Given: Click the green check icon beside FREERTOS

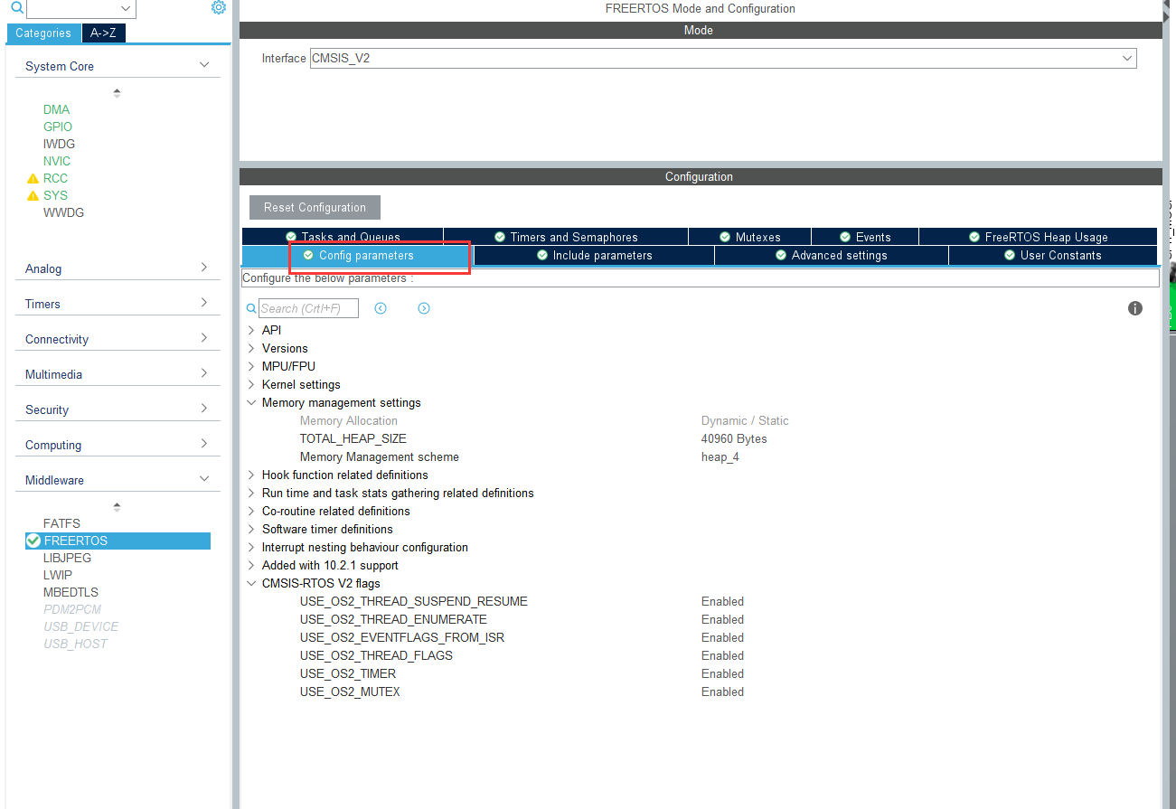Looking at the screenshot, I should [x=33, y=541].
